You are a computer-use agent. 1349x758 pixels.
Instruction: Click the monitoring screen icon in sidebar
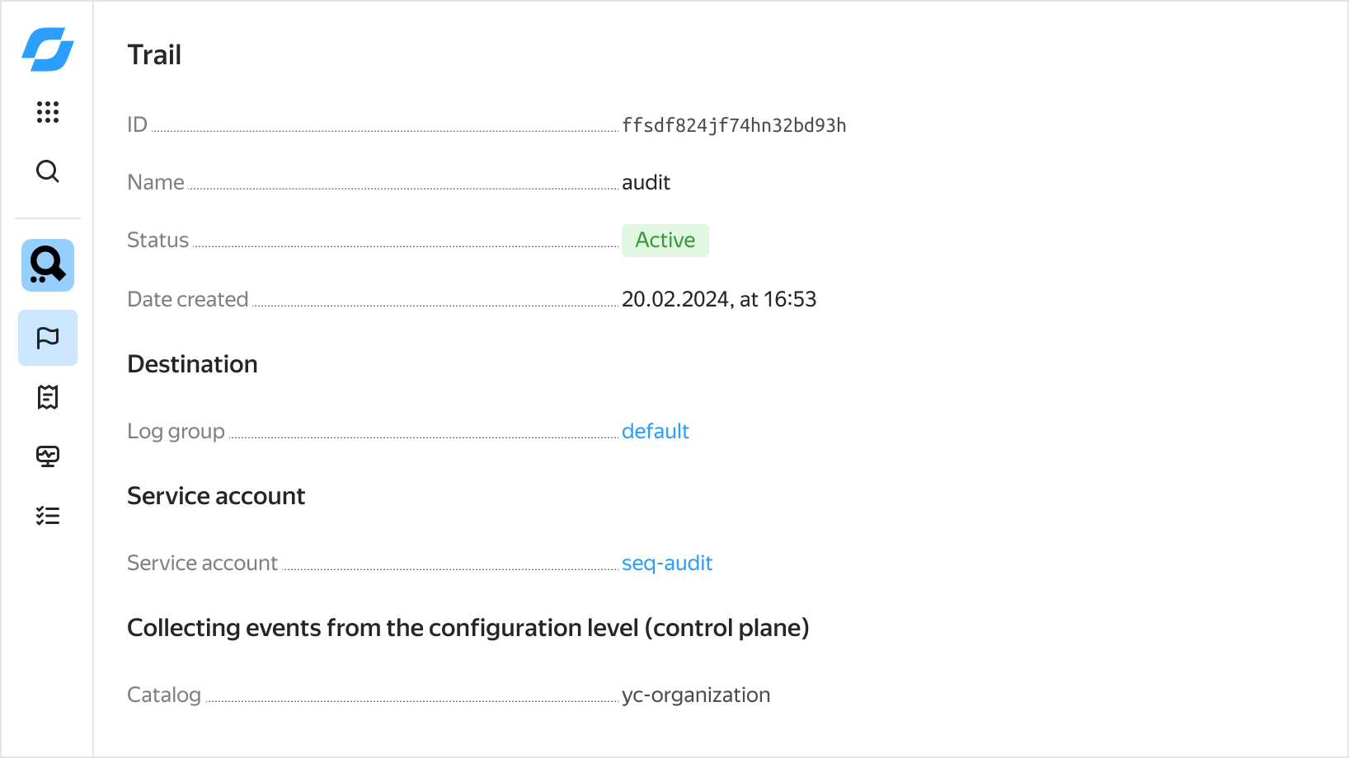pyautogui.click(x=48, y=456)
